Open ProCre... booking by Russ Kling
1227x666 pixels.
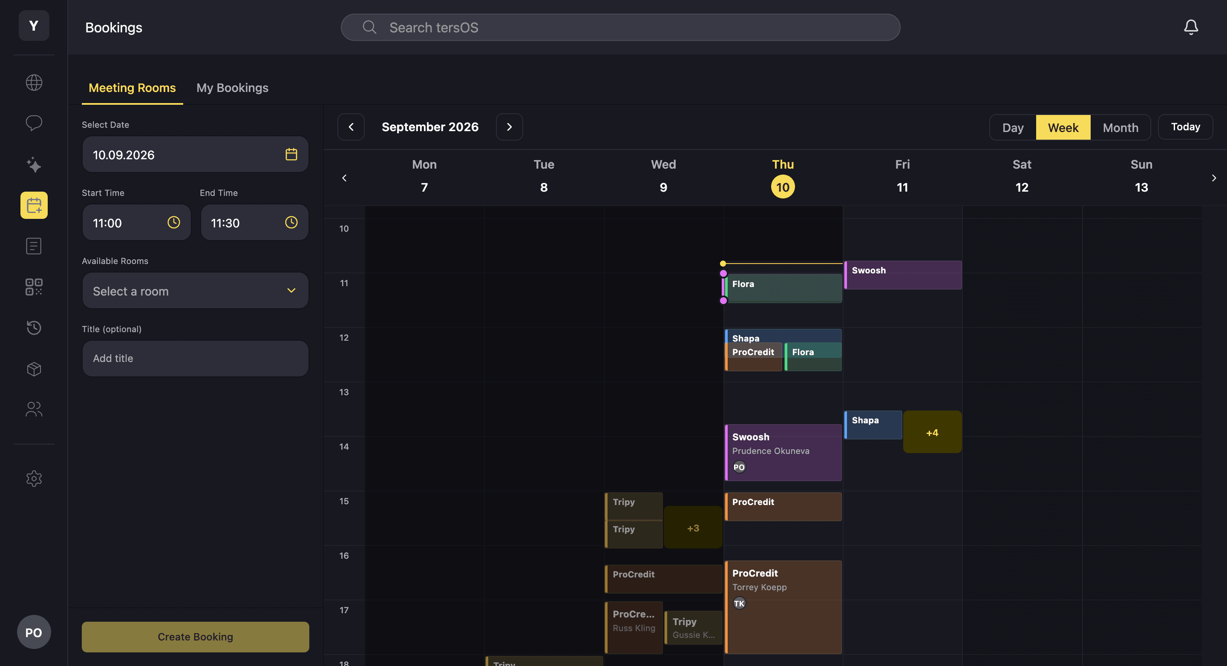(x=634, y=627)
